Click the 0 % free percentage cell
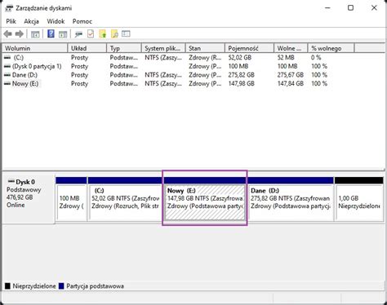This screenshot has width=387, height=305. tap(316, 58)
